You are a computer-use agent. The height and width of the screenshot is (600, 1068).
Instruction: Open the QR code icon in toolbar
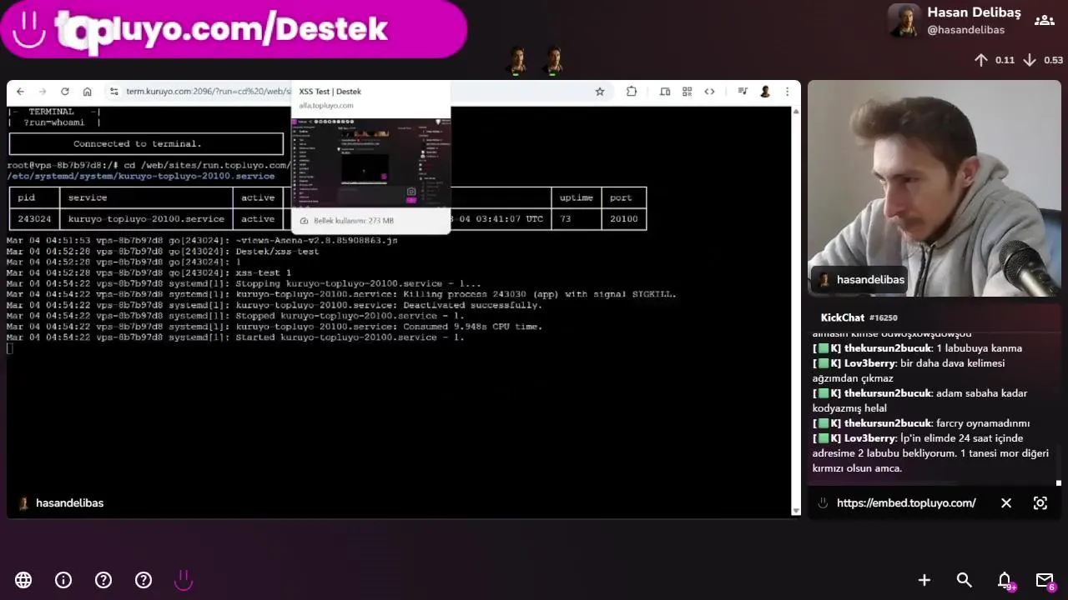pyautogui.click(x=687, y=92)
